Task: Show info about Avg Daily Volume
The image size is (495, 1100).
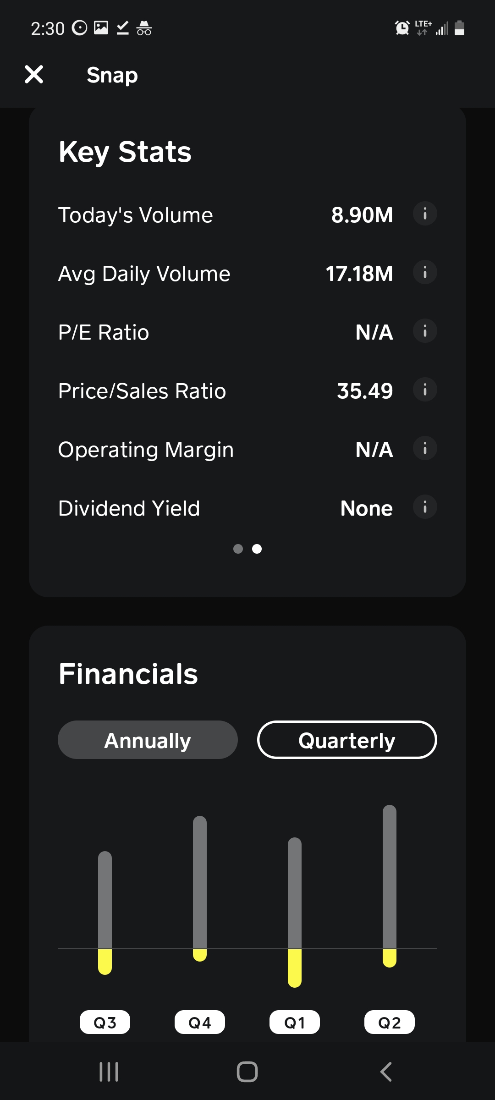Action: click(425, 273)
